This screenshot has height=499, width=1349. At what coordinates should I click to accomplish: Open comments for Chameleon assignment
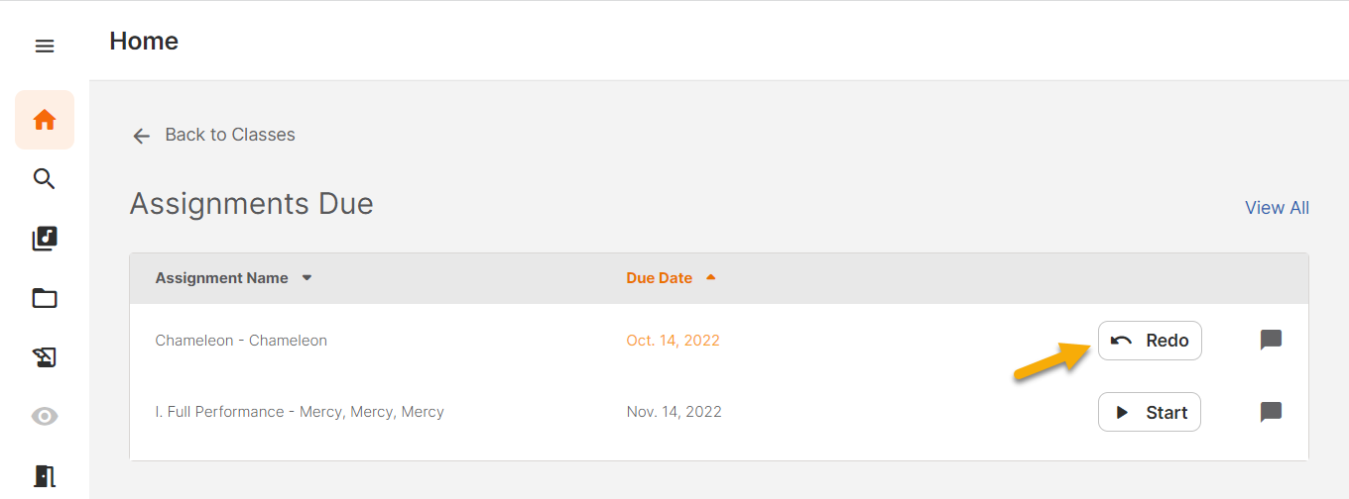click(1271, 341)
